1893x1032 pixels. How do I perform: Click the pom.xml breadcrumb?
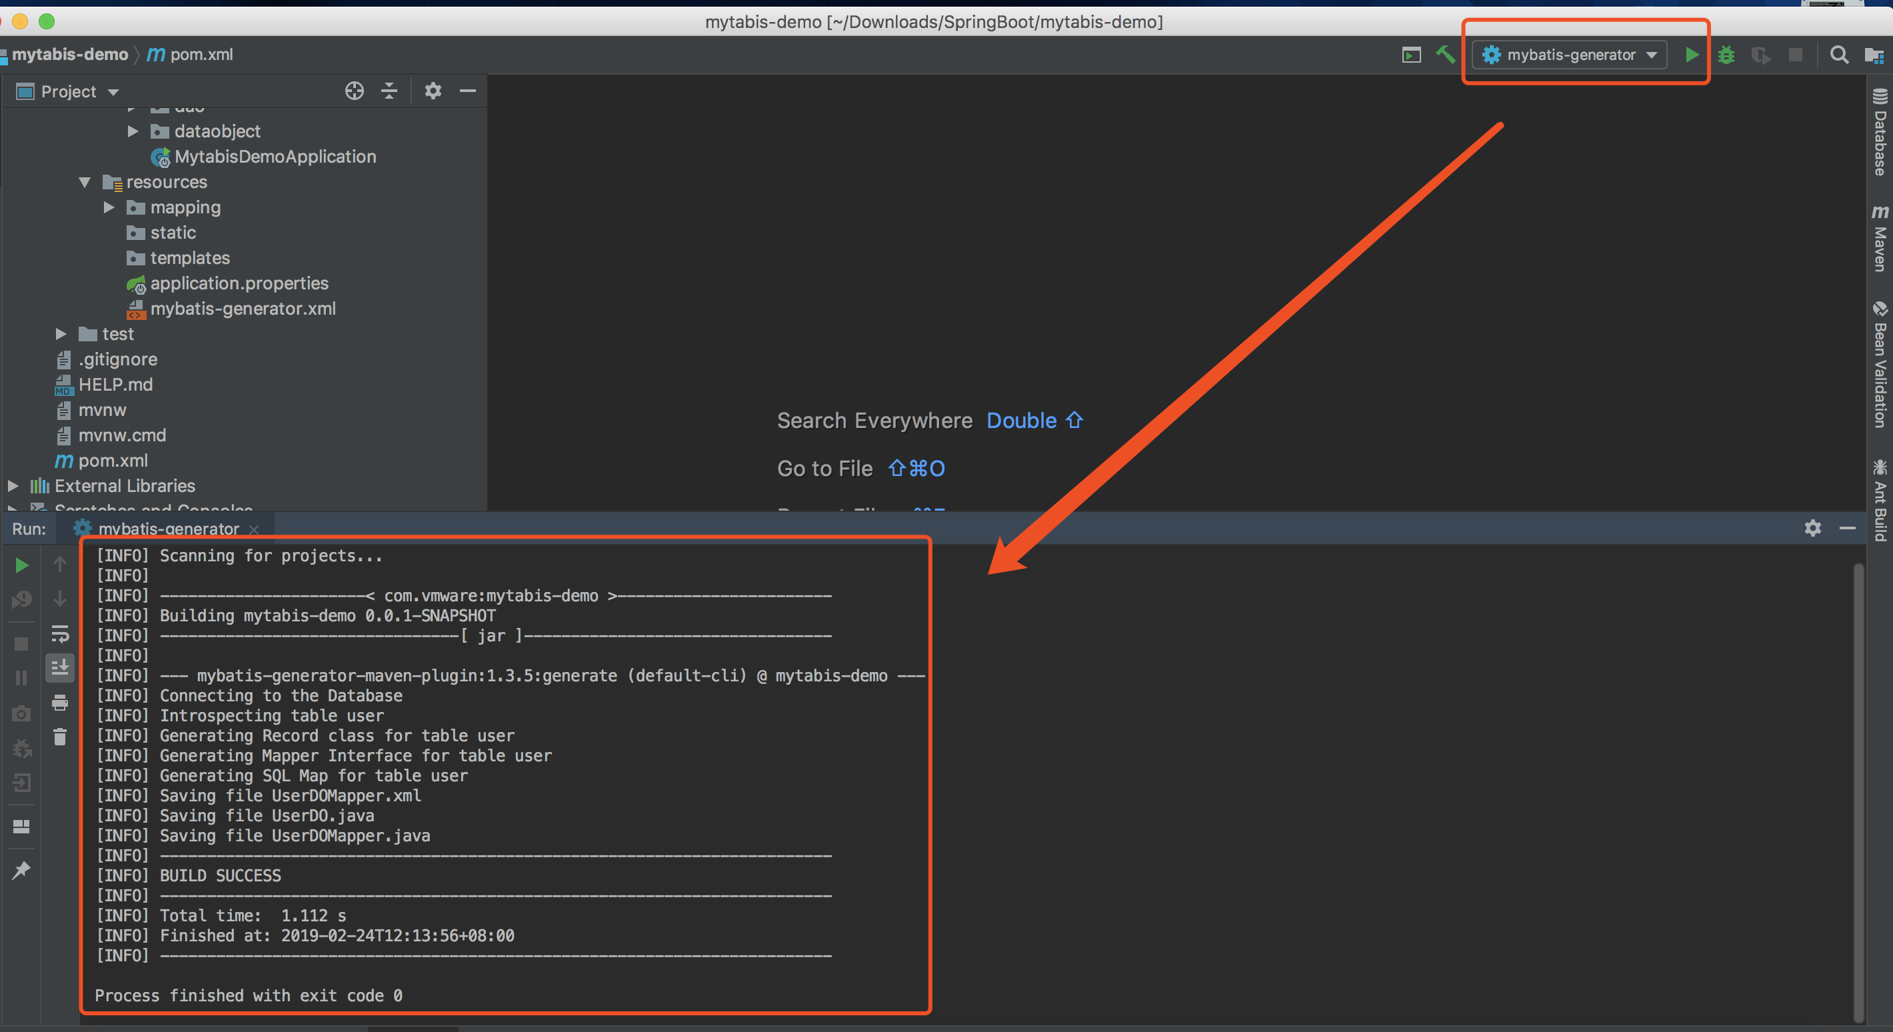[191, 55]
